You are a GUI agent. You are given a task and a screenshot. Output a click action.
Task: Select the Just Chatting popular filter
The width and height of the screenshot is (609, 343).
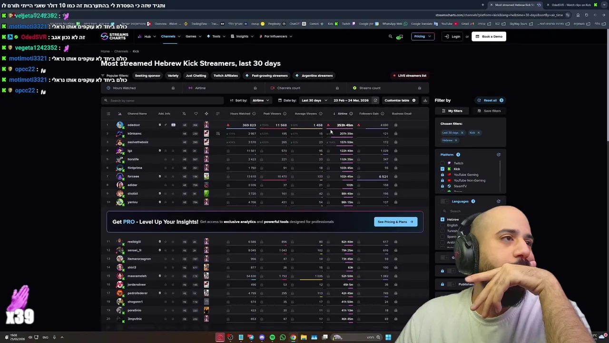196,76
